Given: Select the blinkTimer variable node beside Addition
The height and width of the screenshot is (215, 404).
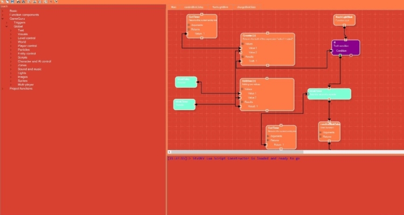Looking at the screenshot, I should [x=184, y=104].
